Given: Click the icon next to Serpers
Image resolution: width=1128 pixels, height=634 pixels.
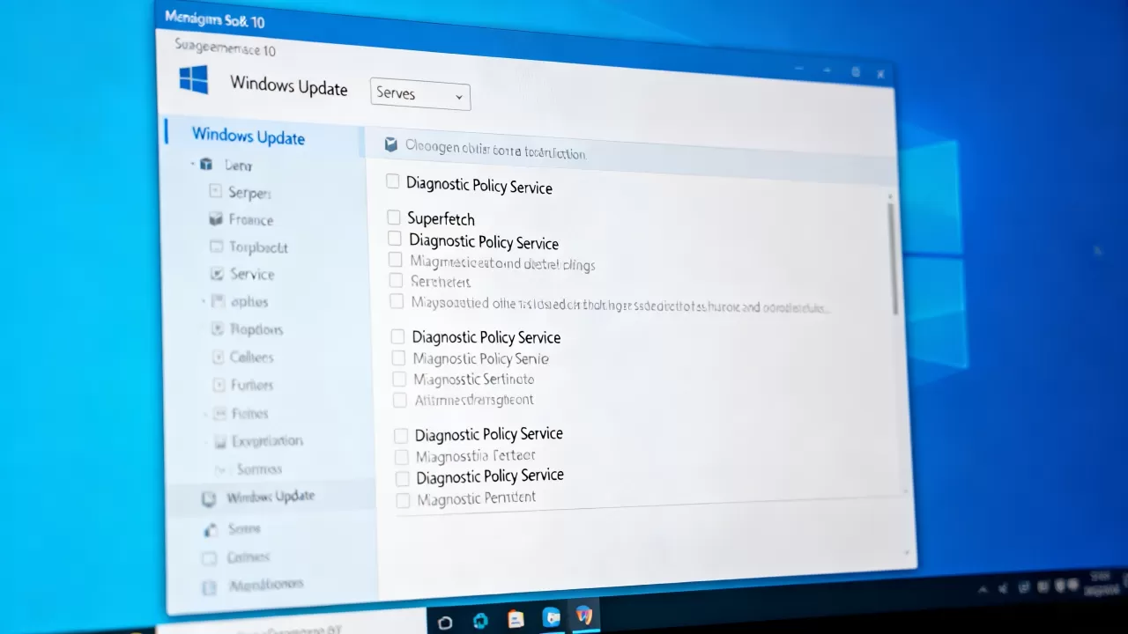Looking at the screenshot, I should coord(215,191).
